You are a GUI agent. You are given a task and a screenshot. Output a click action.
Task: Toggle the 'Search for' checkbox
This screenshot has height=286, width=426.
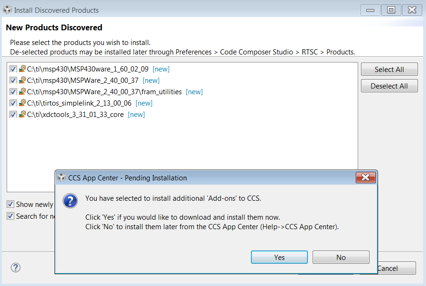(x=10, y=216)
